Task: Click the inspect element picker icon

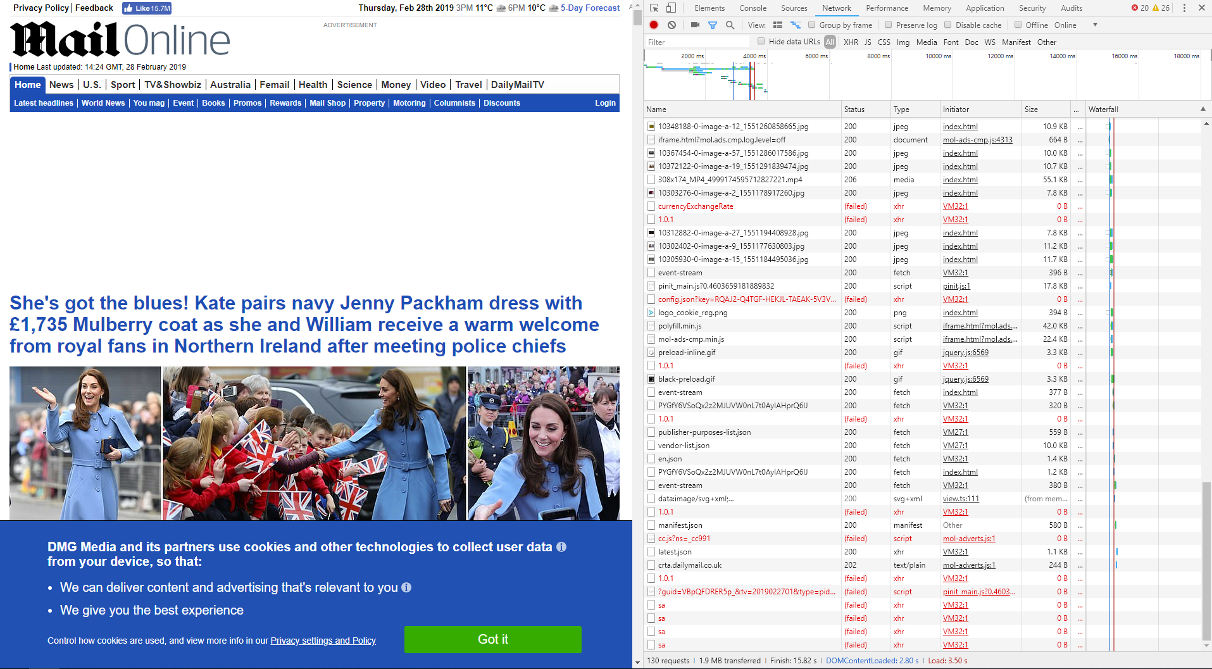Action: (x=654, y=8)
